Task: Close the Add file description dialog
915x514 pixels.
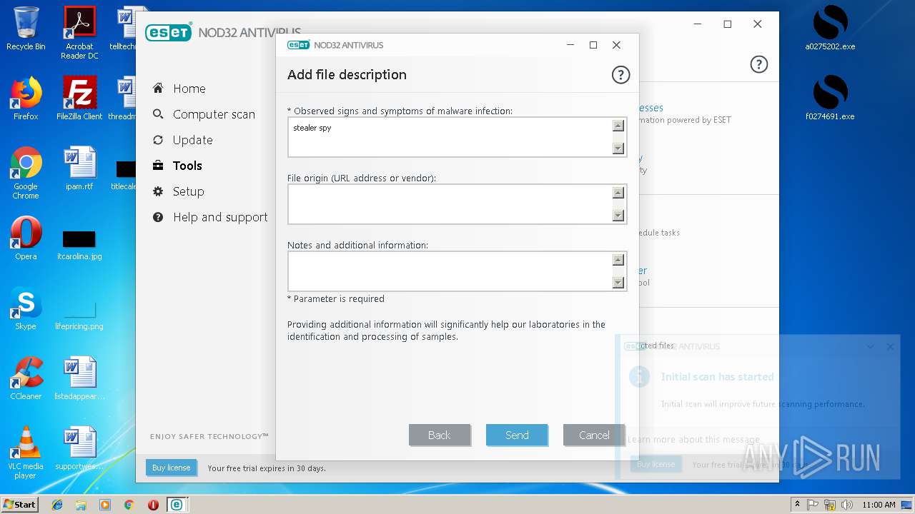Action: click(616, 45)
